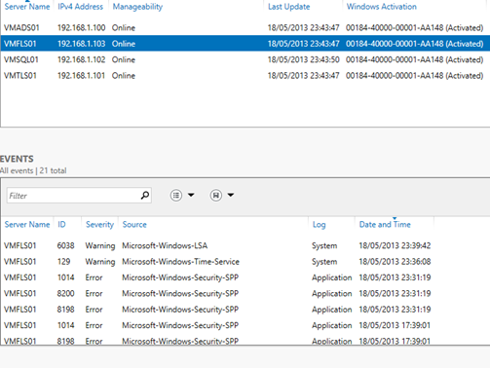Viewport: 490px width, 368px height.
Task: Click Last Update 18/05/2013 23:43:50 cell
Action: click(x=303, y=59)
